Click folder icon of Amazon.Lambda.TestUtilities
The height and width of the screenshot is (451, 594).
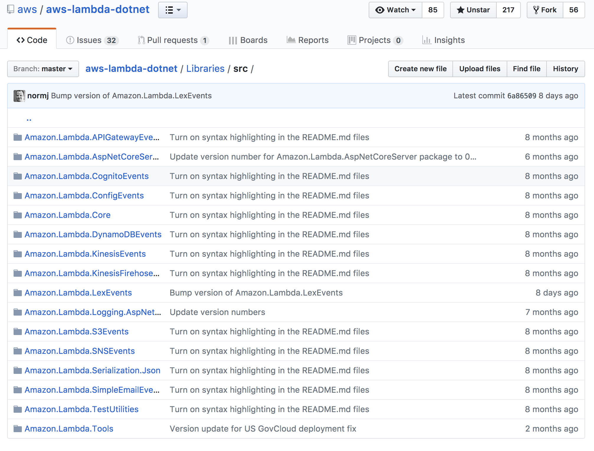point(18,409)
